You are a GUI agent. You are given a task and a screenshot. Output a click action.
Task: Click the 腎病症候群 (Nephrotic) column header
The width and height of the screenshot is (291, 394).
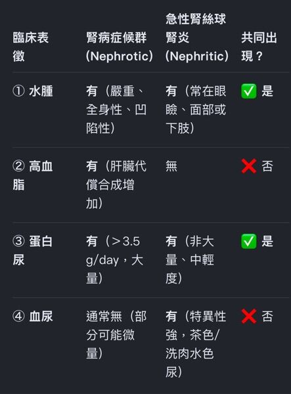pos(120,47)
